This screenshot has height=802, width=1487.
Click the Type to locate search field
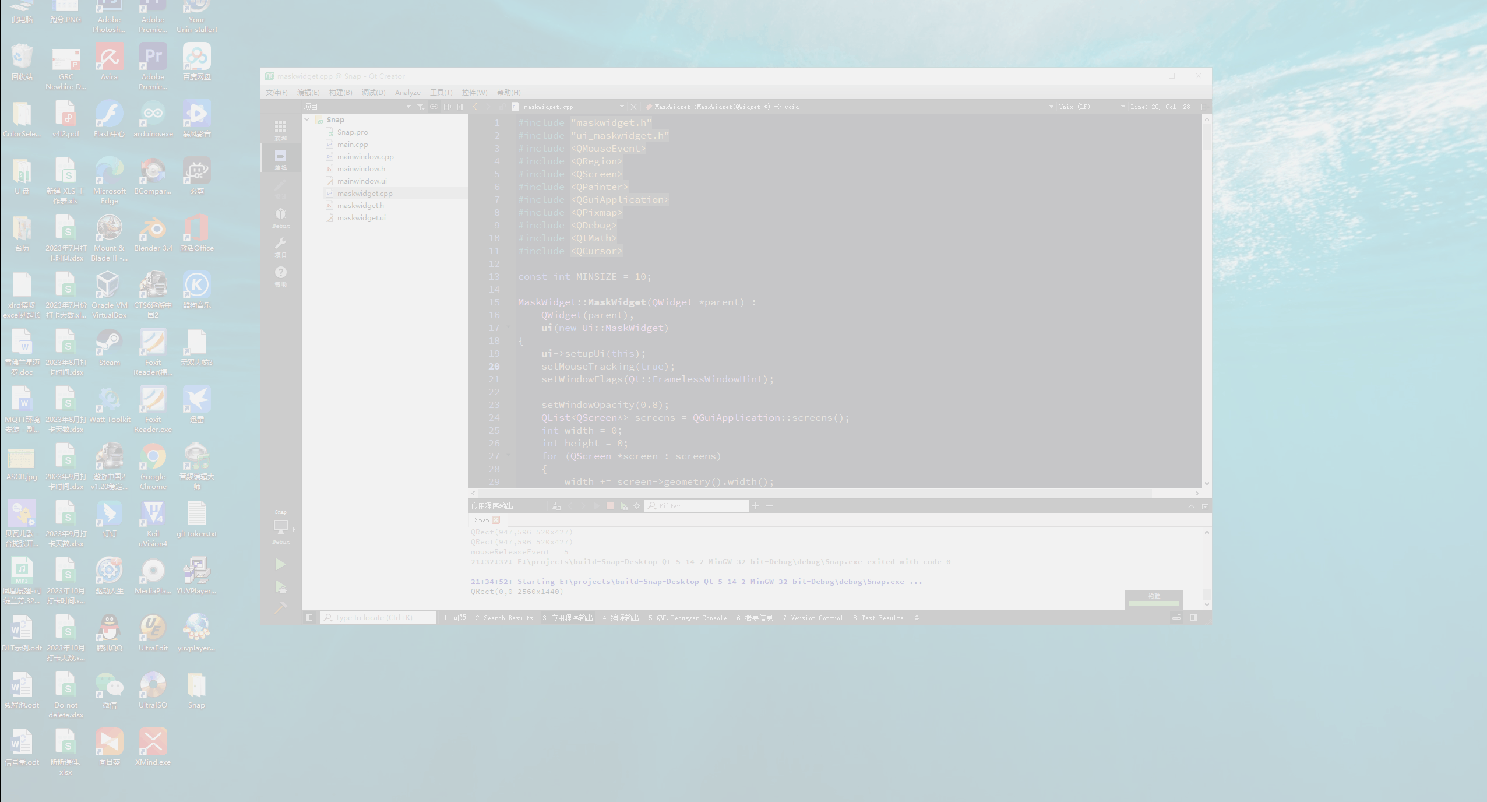click(x=379, y=618)
